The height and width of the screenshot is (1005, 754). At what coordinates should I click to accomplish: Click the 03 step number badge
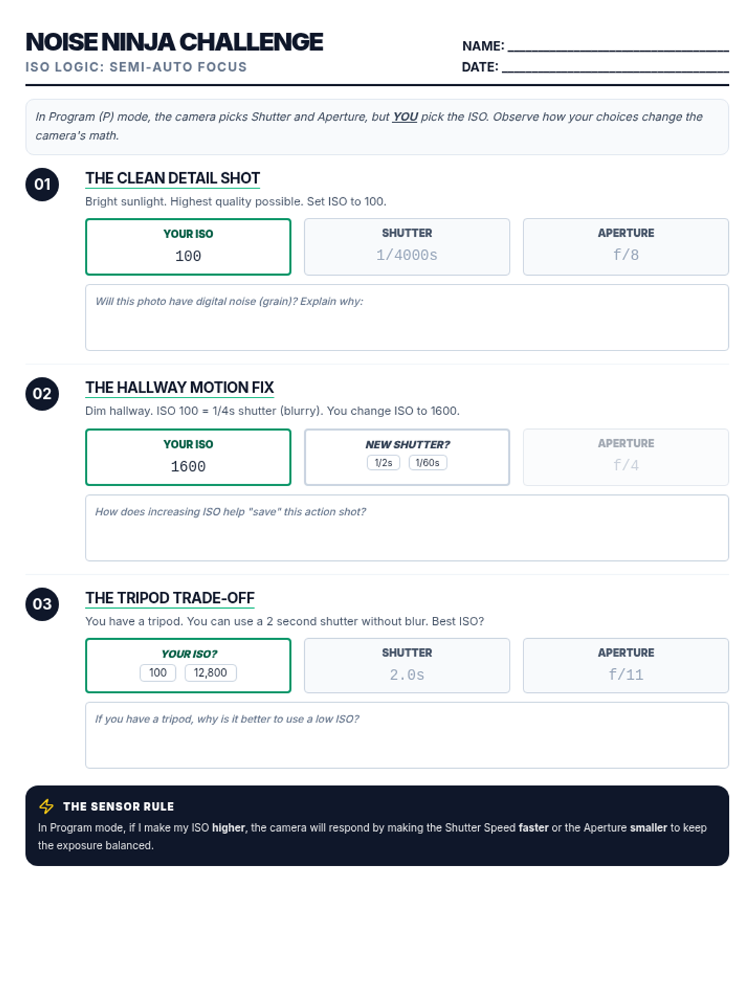pos(42,604)
